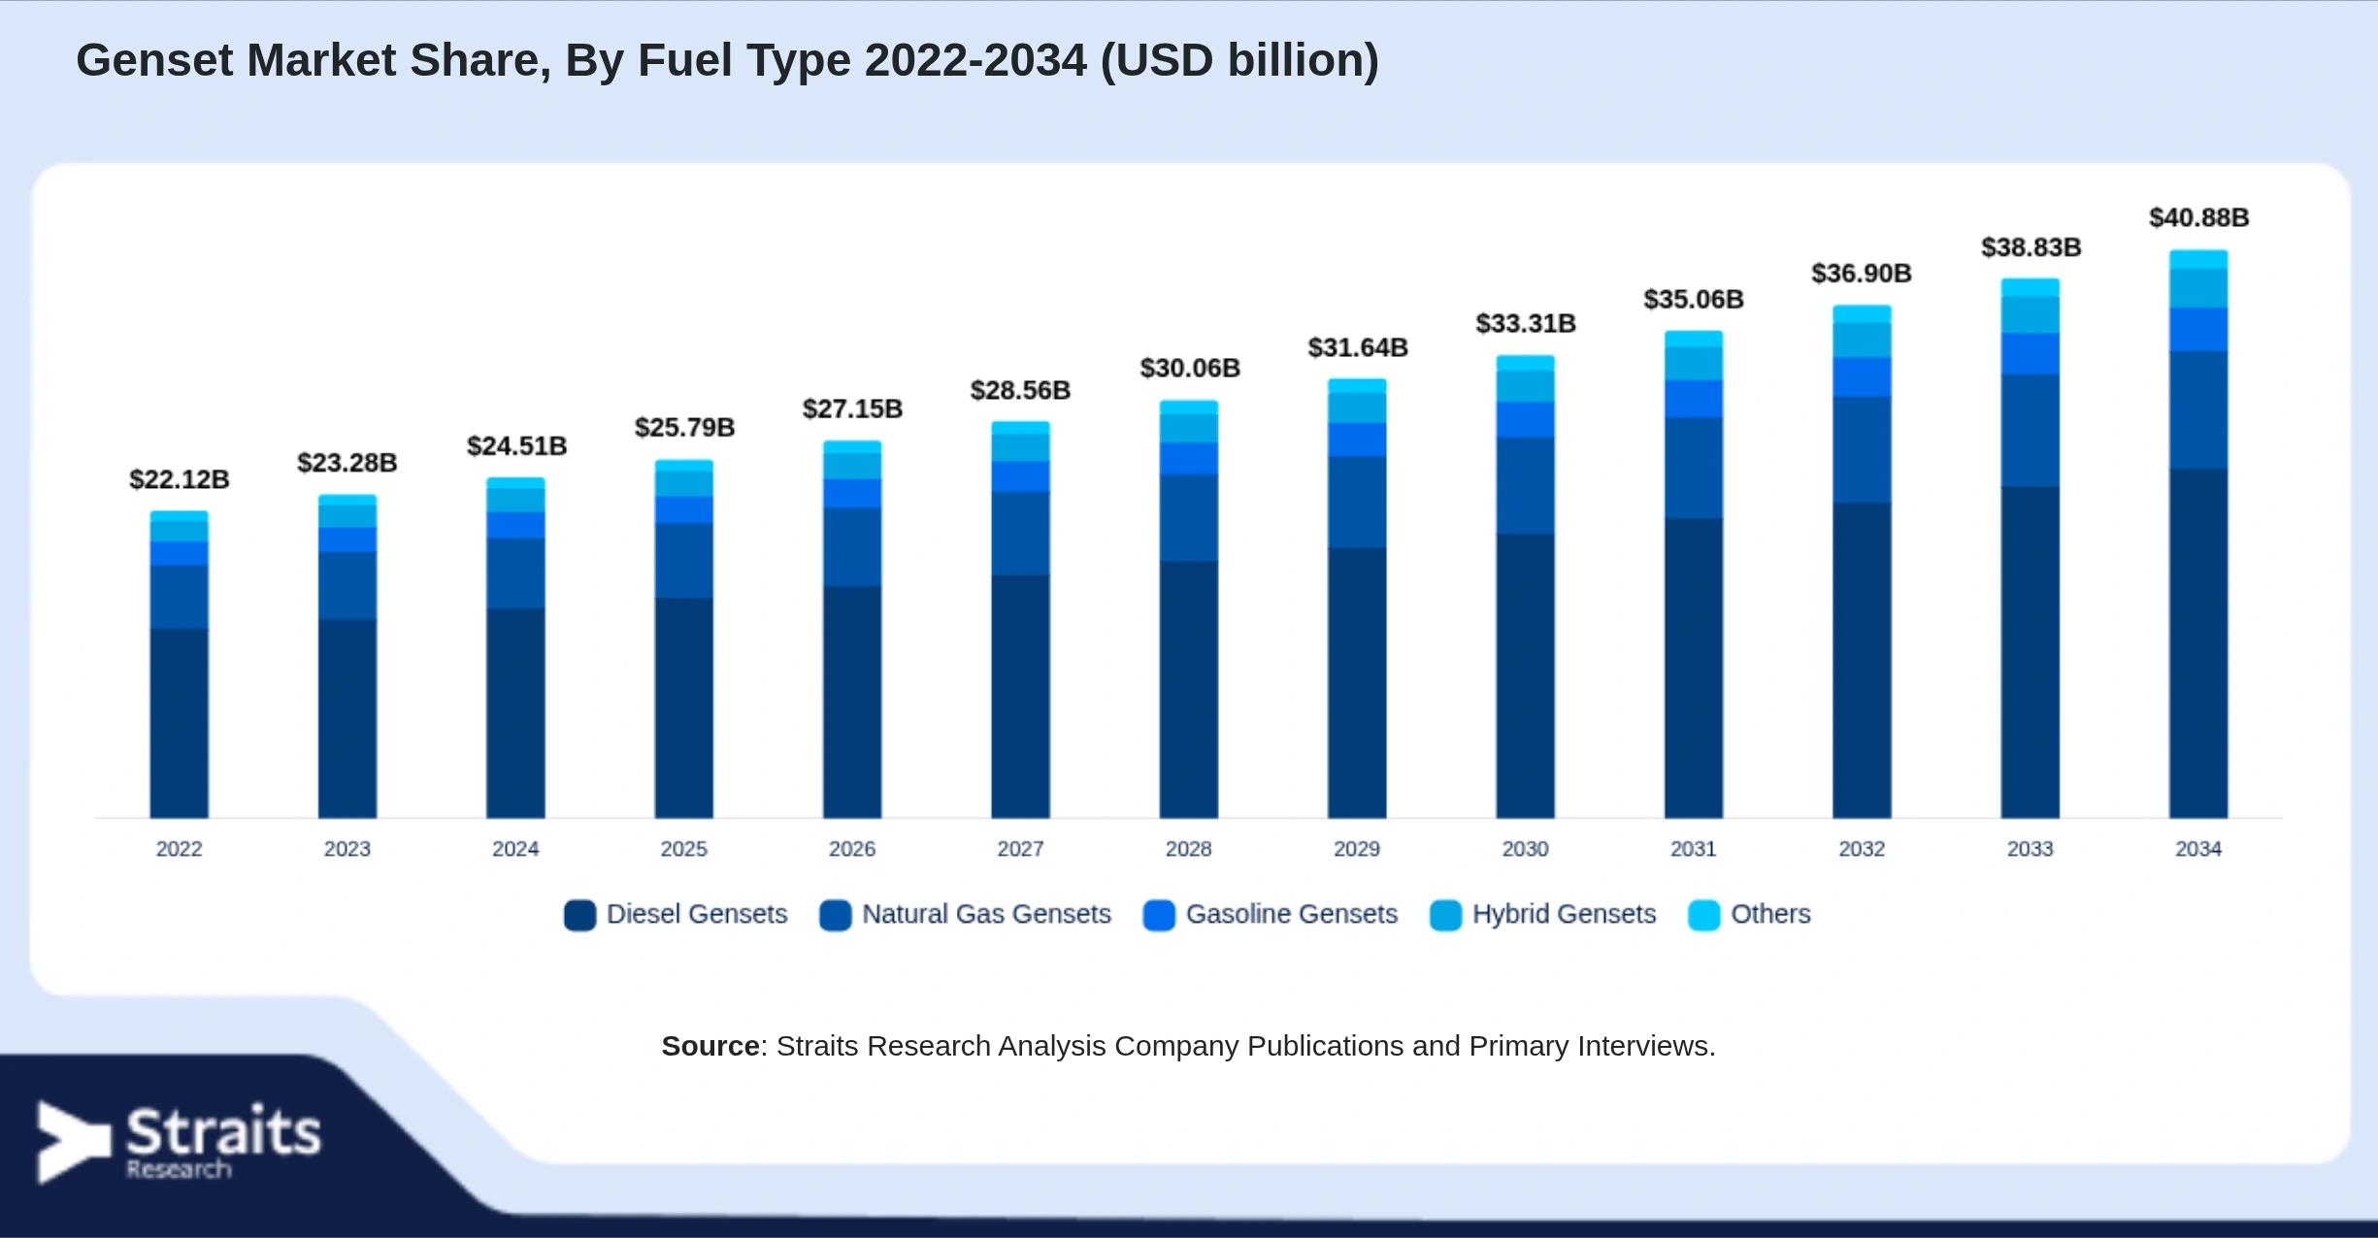Click the 2023 axis label
Viewport: 2378px width, 1238px height.
[347, 849]
